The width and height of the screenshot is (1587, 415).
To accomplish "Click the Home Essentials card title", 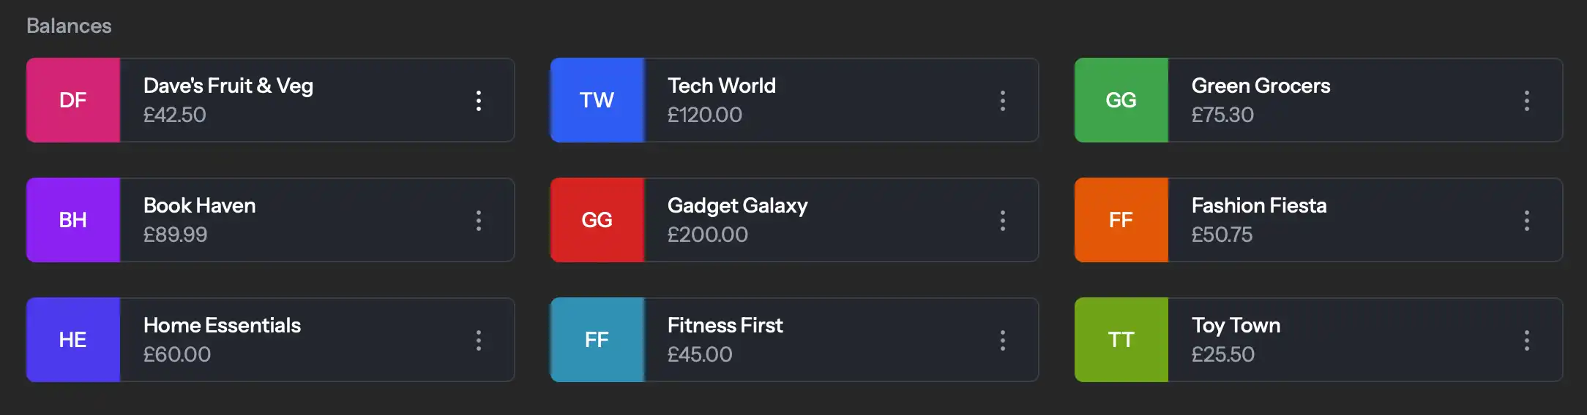I will (222, 326).
